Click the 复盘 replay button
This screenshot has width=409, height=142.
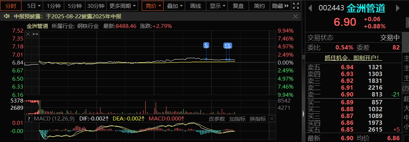[x=238, y=6]
